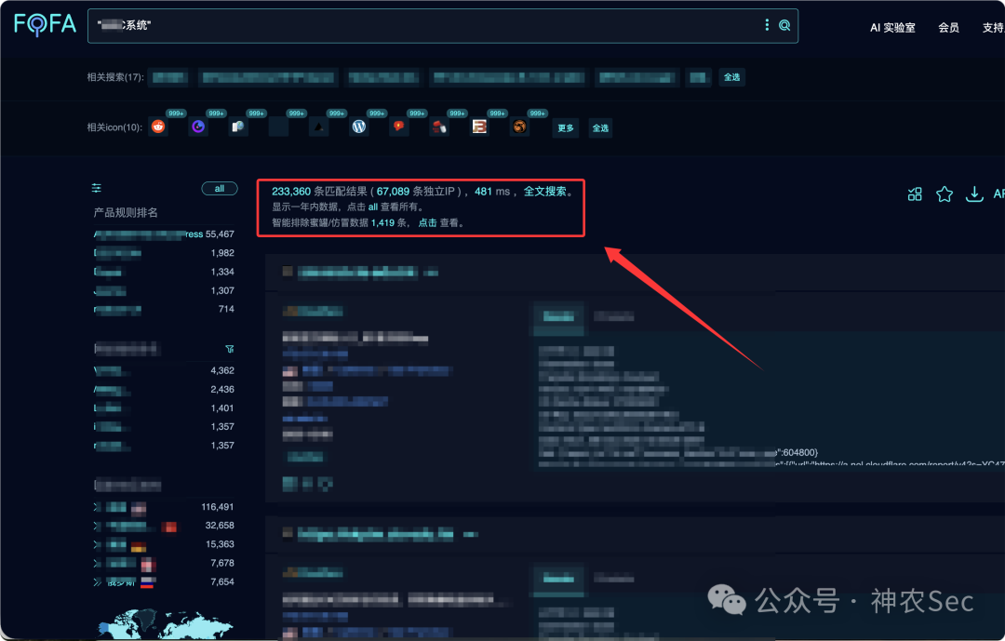
Task: Toggle the all pill above 产品规则排名
Action: point(220,188)
